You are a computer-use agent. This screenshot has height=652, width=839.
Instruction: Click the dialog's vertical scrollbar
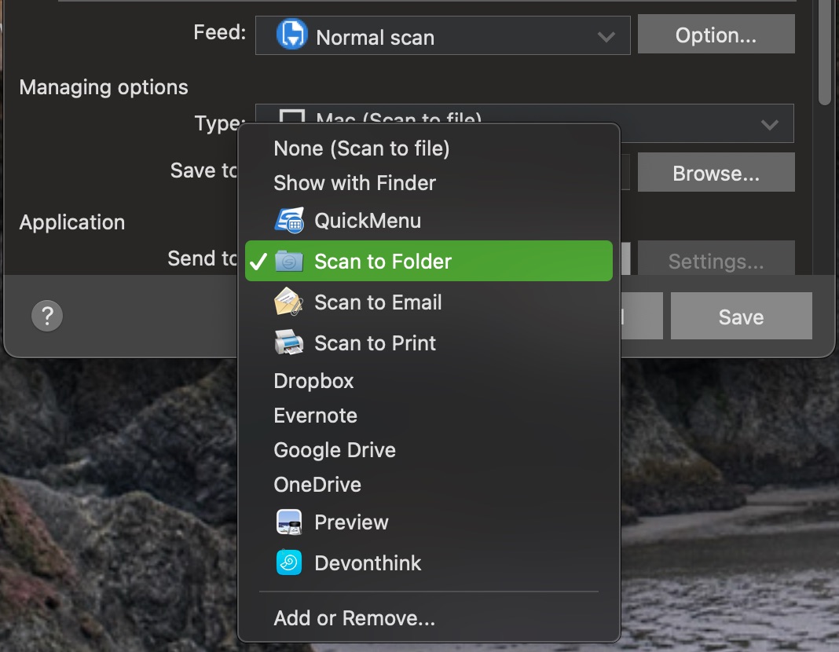[825, 52]
